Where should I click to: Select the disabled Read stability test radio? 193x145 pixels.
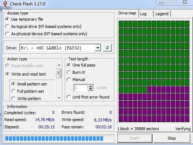24,66
